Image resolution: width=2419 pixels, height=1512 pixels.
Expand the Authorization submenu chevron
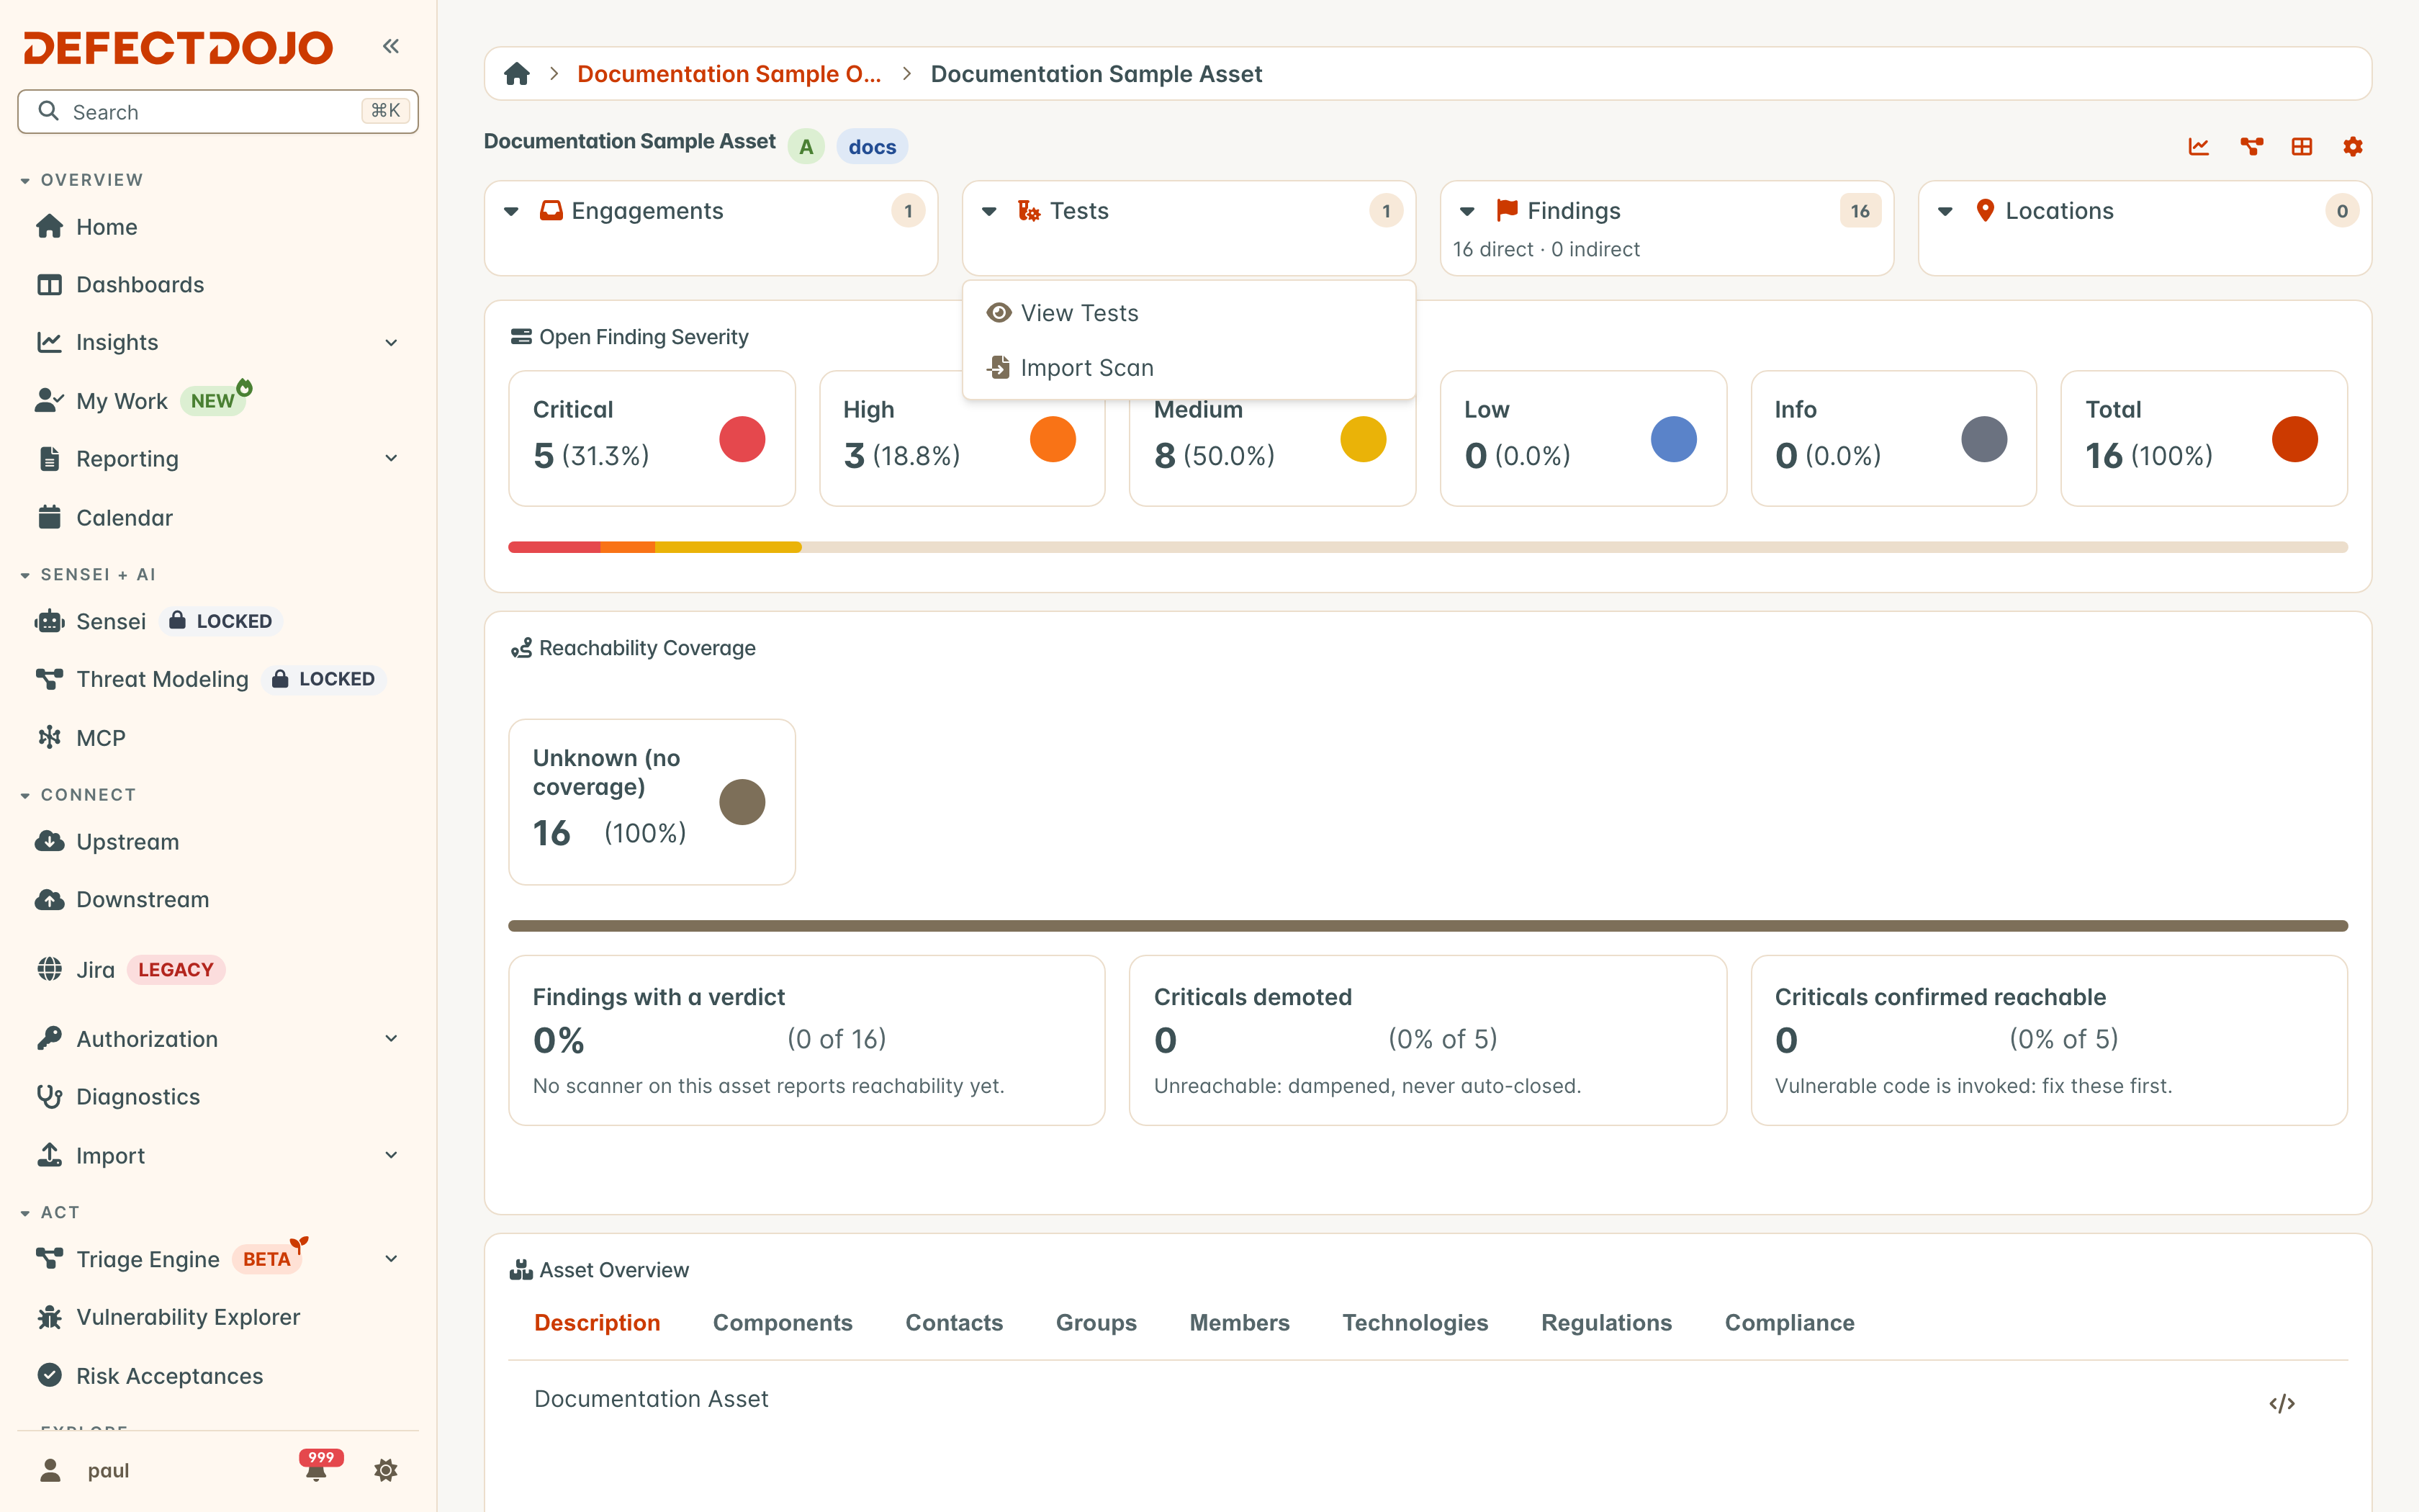(391, 1039)
